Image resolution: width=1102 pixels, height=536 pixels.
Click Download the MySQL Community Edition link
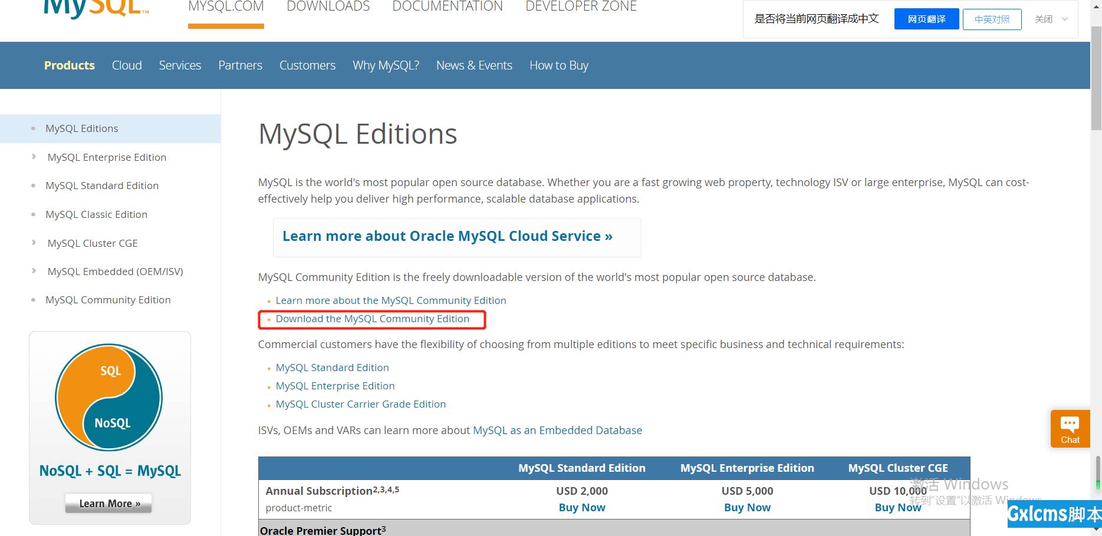point(373,319)
